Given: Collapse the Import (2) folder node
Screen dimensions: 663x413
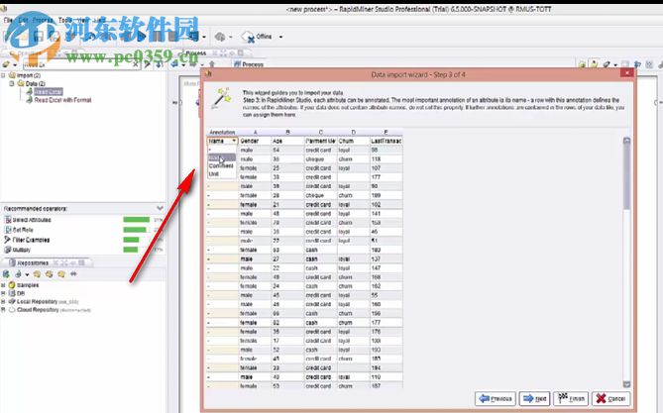Looking at the screenshot, I should (x=3, y=75).
